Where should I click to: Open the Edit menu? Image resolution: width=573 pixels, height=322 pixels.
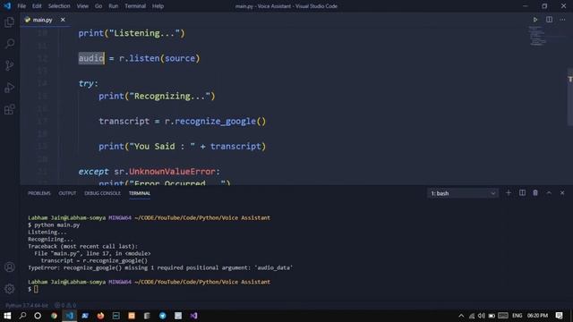tap(37, 6)
